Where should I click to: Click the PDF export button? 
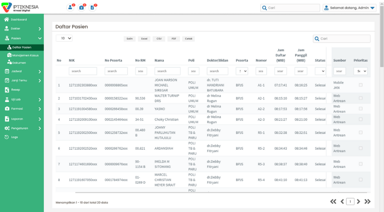pyautogui.click(x=174, y=39)
